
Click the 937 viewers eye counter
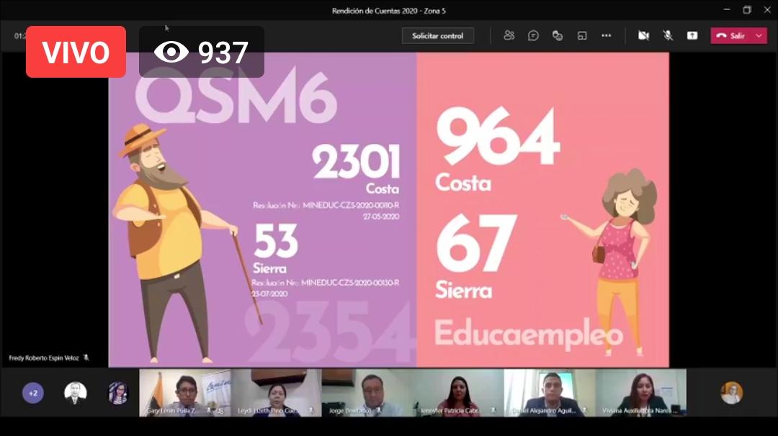pyautogui.click(x=202, y=52)
